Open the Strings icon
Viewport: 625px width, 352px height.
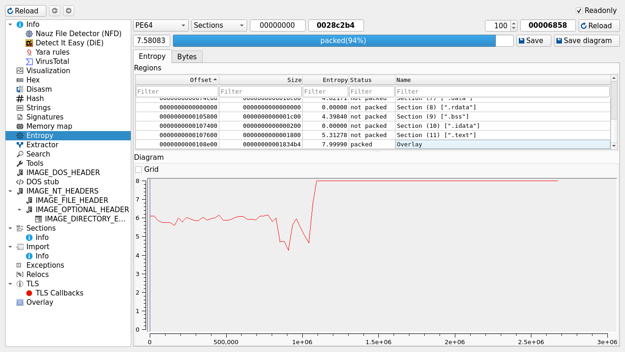pos(20,108)
